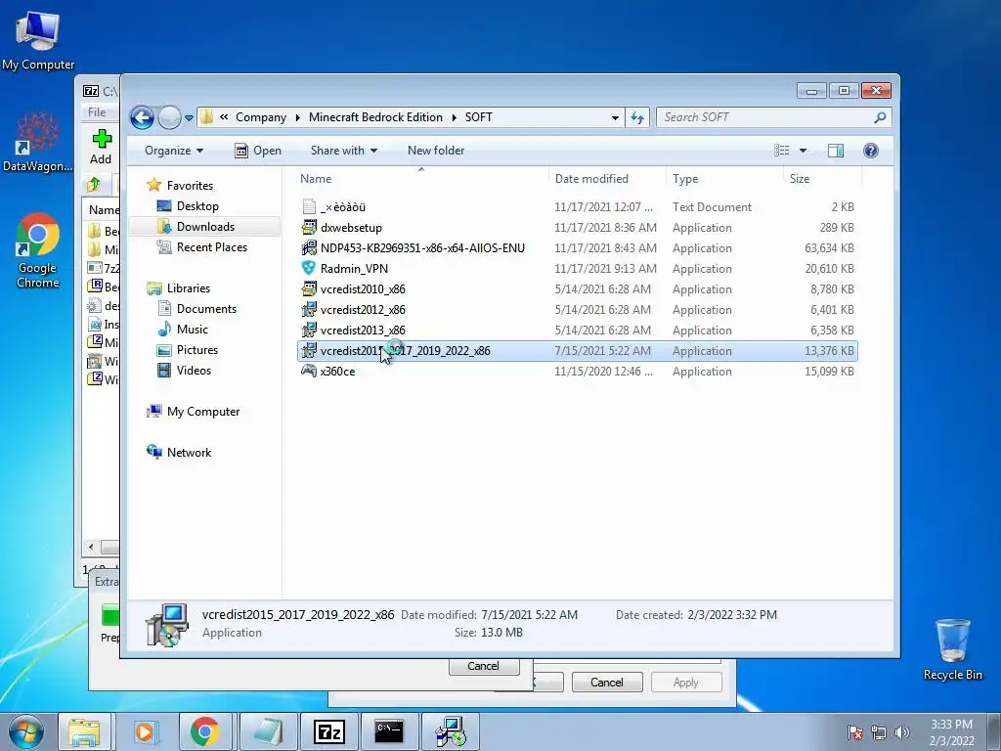Click the magnifier icon in the search box
Viewport: 1001px width, 751px height.
[880, 117]
